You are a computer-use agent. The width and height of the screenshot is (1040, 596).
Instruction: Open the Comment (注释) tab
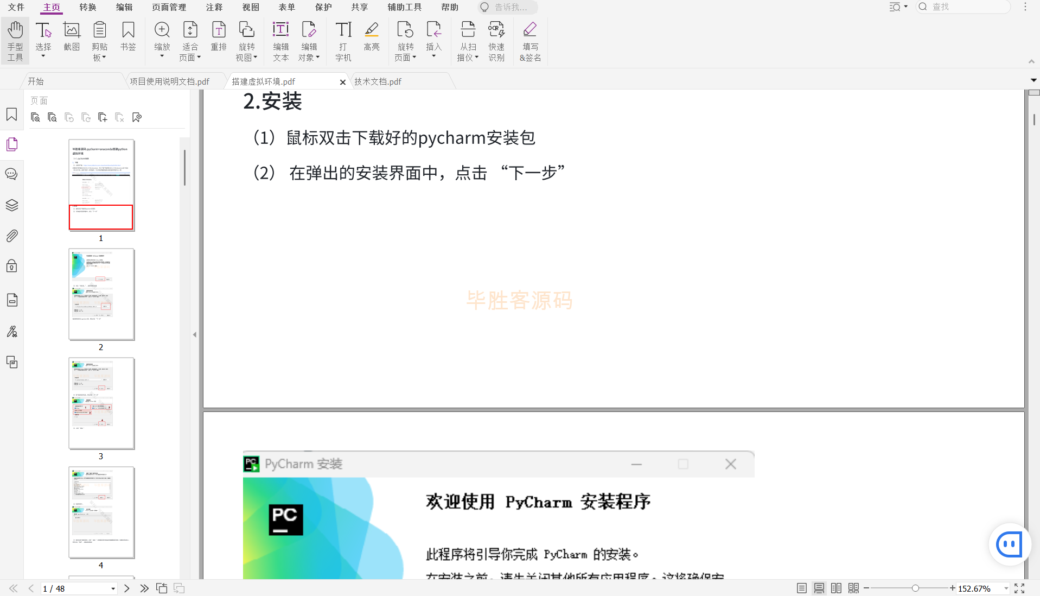tap(214, 7)
